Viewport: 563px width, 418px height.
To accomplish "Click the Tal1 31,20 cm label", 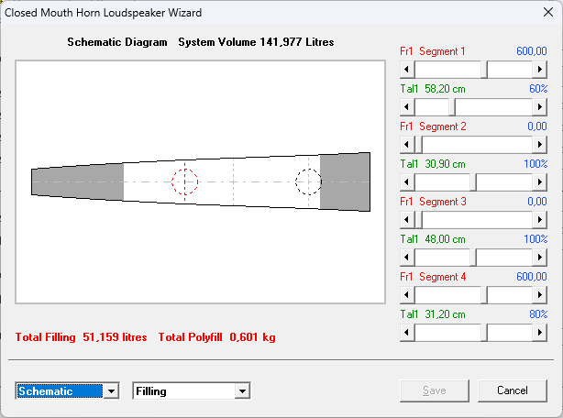I will [x=433, y=314].
